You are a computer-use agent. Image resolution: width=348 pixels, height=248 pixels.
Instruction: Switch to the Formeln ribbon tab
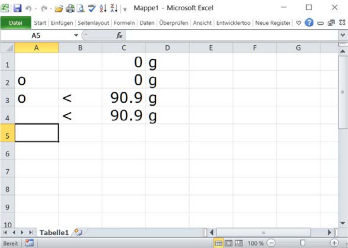click(125, 23)
